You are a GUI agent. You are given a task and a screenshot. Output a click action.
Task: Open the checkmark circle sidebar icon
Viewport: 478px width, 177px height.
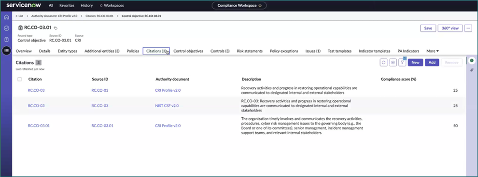6,28
